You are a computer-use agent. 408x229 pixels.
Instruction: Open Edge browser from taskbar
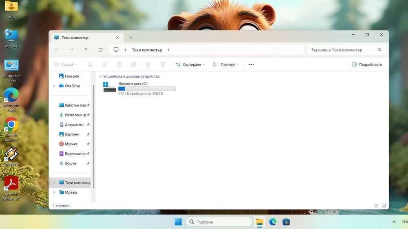[273, 222]
